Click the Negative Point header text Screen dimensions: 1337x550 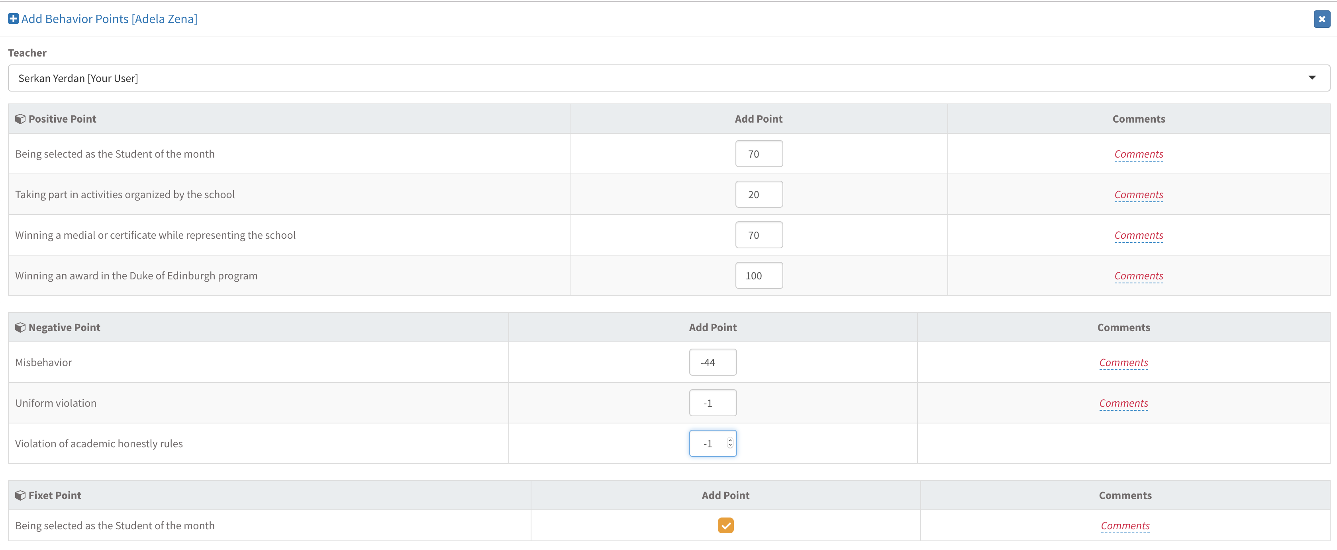(65, 328)
